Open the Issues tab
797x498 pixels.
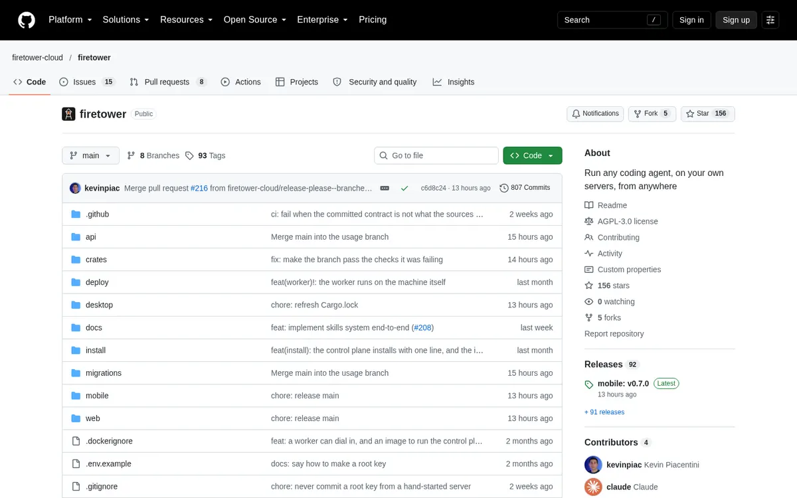tap(87, 82)
